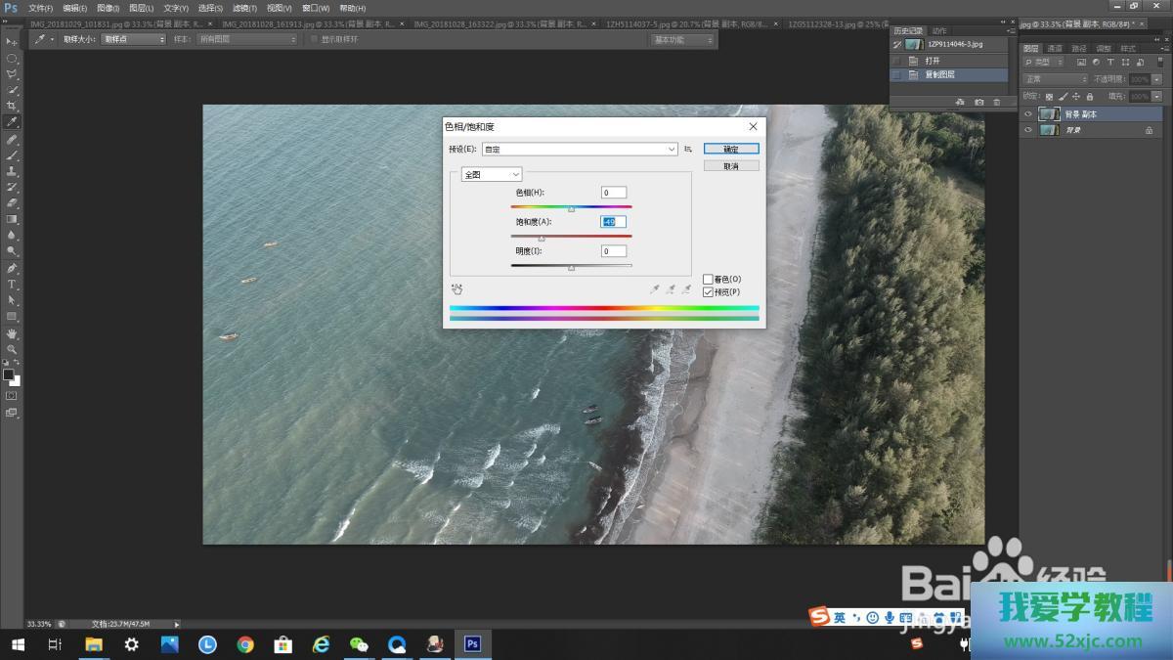This screenshot has width=1173, height=660.
Task: Click the camera snapshot icon in History panel
Action: pyautogui.click(x=978, y=102)
